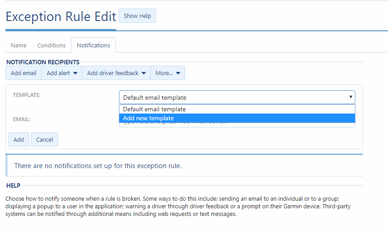The image size is (388, 236).
Task: Click the NOTIFICATION RECIPIENTS section heading
Action: pyautogui.click(x=43, y=62)
